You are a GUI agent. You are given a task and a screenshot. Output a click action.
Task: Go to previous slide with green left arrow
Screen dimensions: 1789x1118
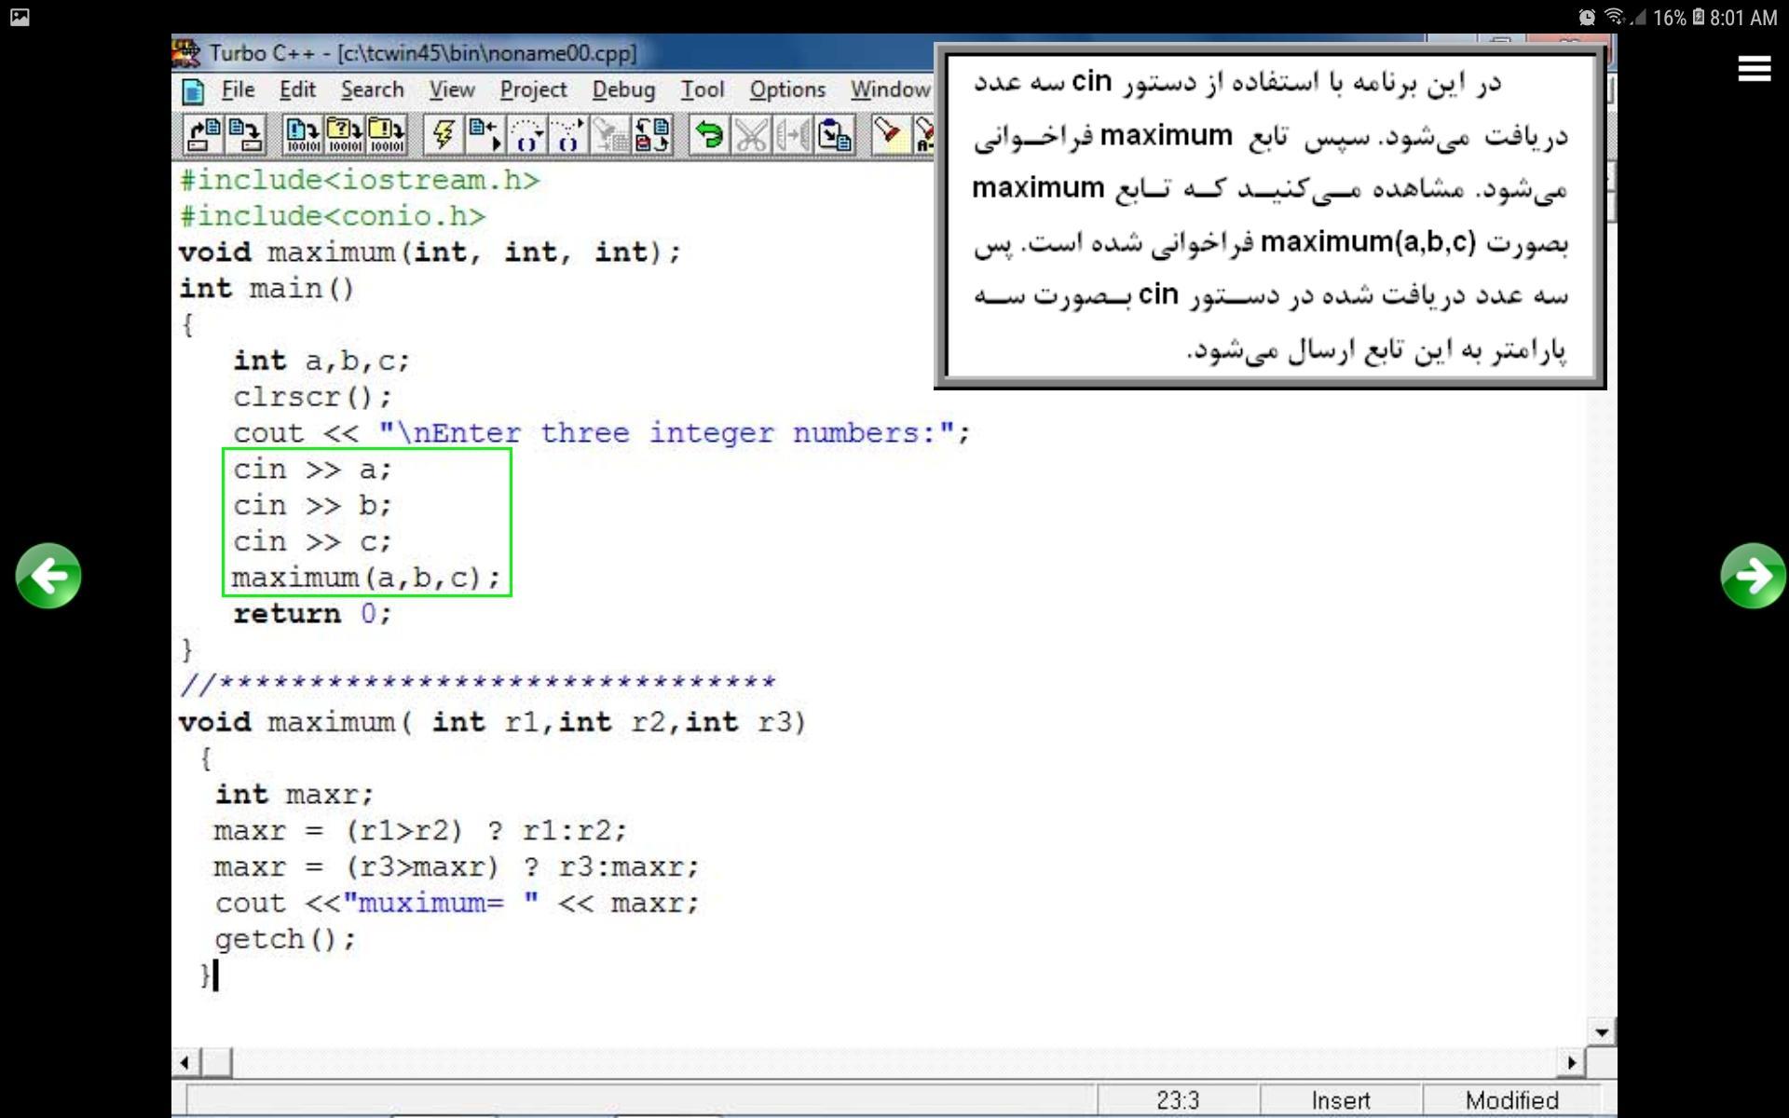pyautogui.click(x=48, y=576)
